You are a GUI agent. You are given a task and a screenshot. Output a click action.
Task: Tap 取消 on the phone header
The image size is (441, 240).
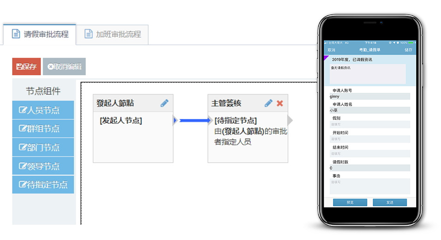click(332, 50)
